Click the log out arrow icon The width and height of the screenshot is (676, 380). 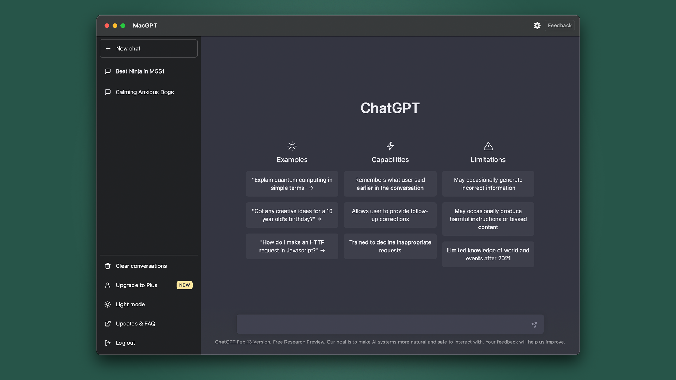[x=108, y=343]
